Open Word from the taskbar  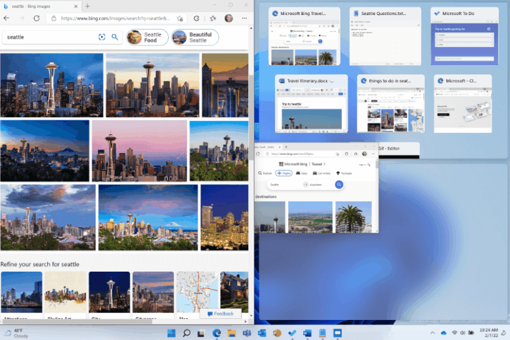click(307, 333)
